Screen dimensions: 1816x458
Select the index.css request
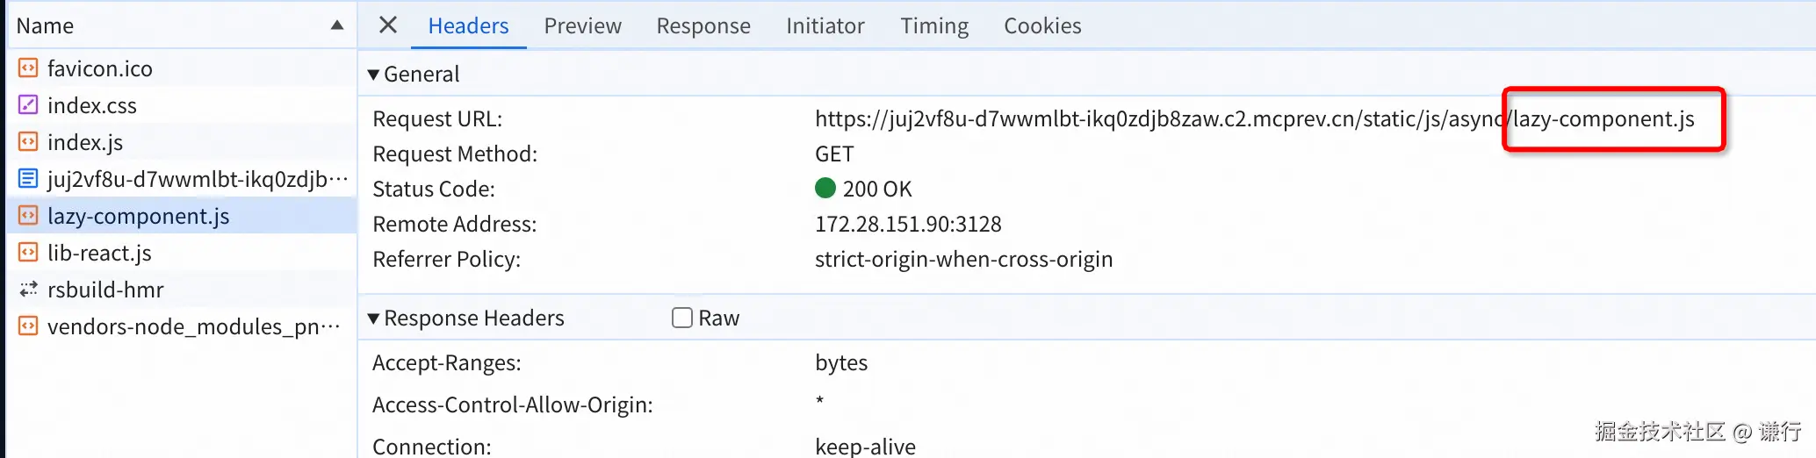click(x=92, y=106)
